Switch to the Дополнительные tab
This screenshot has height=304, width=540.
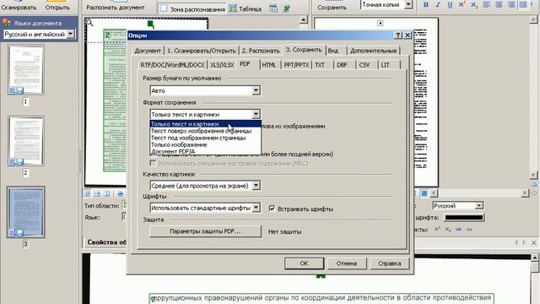(373, 51)
